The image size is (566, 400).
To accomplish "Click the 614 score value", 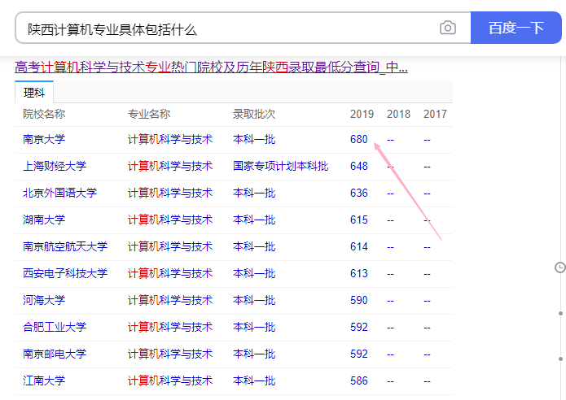I will pos(359,246).
